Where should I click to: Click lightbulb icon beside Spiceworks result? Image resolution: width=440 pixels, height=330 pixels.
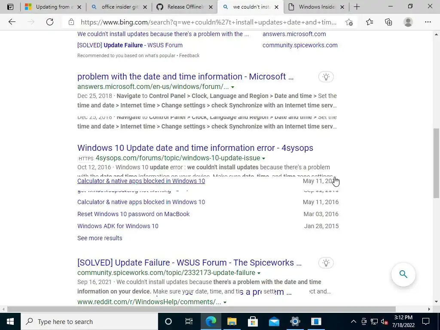point(326,263)
